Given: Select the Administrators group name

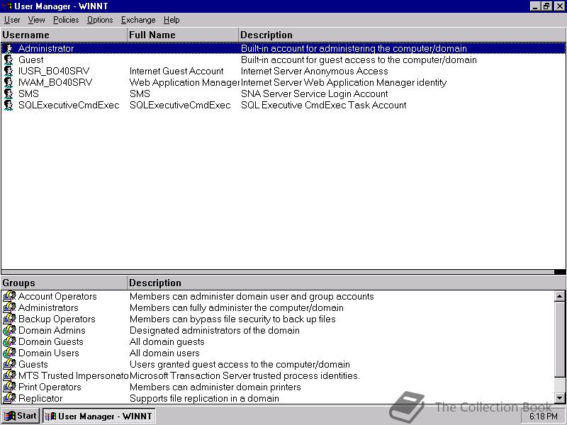Looking at the screenshot, I should tap(48, 307).
